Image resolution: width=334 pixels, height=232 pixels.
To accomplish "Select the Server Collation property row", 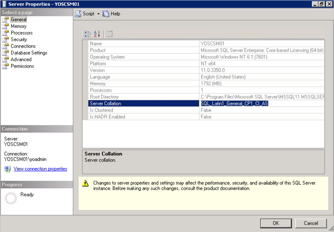I will (206, 103).
